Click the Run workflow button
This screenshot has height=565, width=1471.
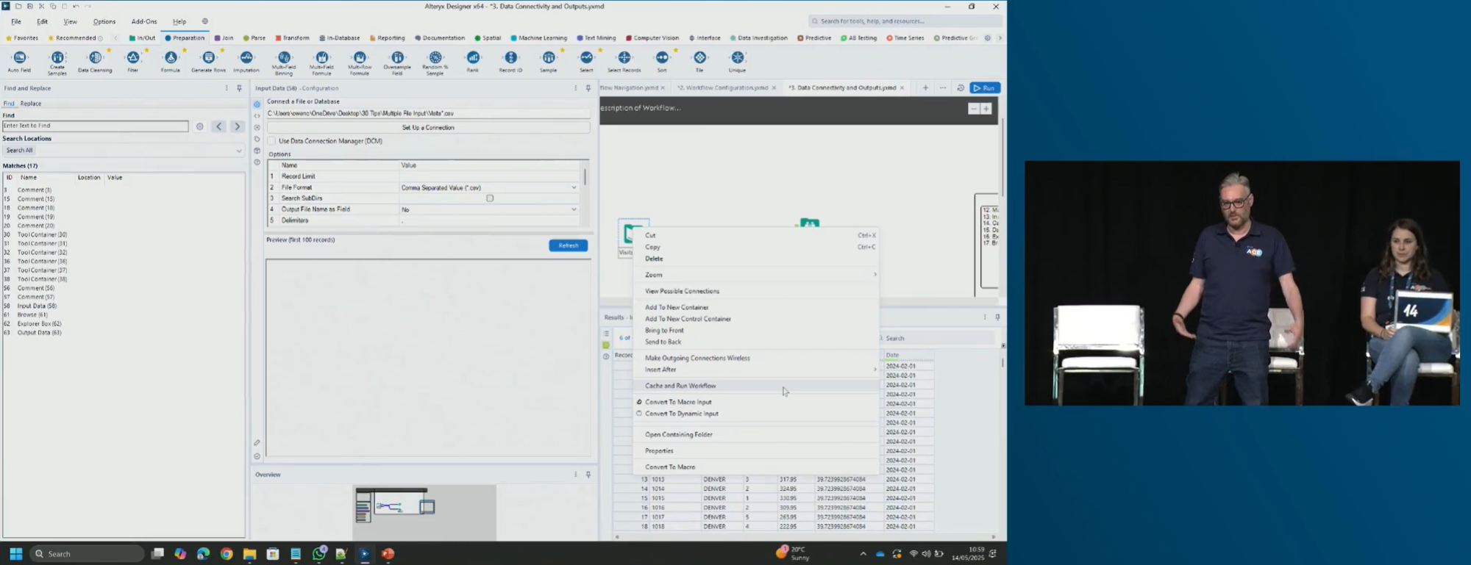pyautogui.click(x=985, y=88)
